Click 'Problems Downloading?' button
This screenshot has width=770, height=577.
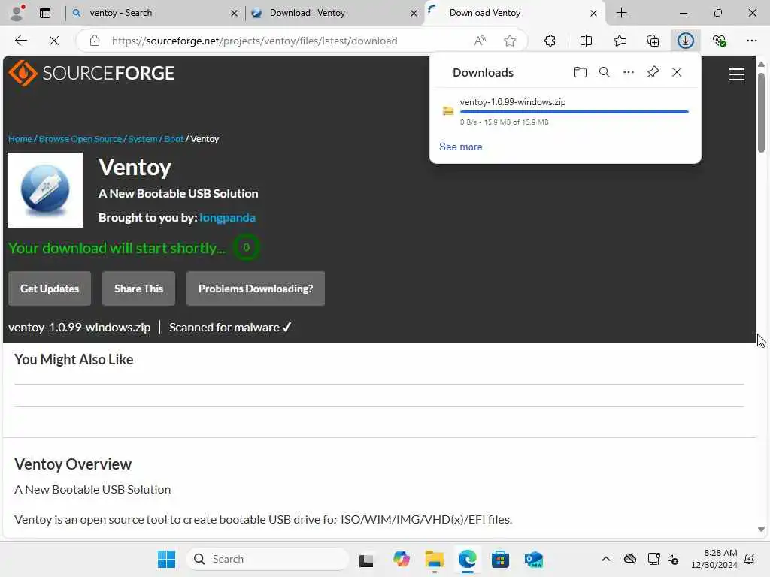tap(256, 288)
